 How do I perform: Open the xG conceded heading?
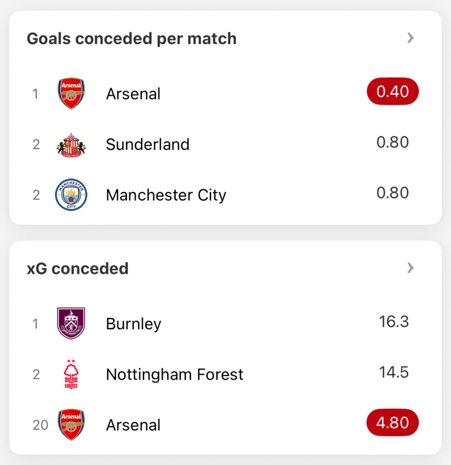coord(78,268)
